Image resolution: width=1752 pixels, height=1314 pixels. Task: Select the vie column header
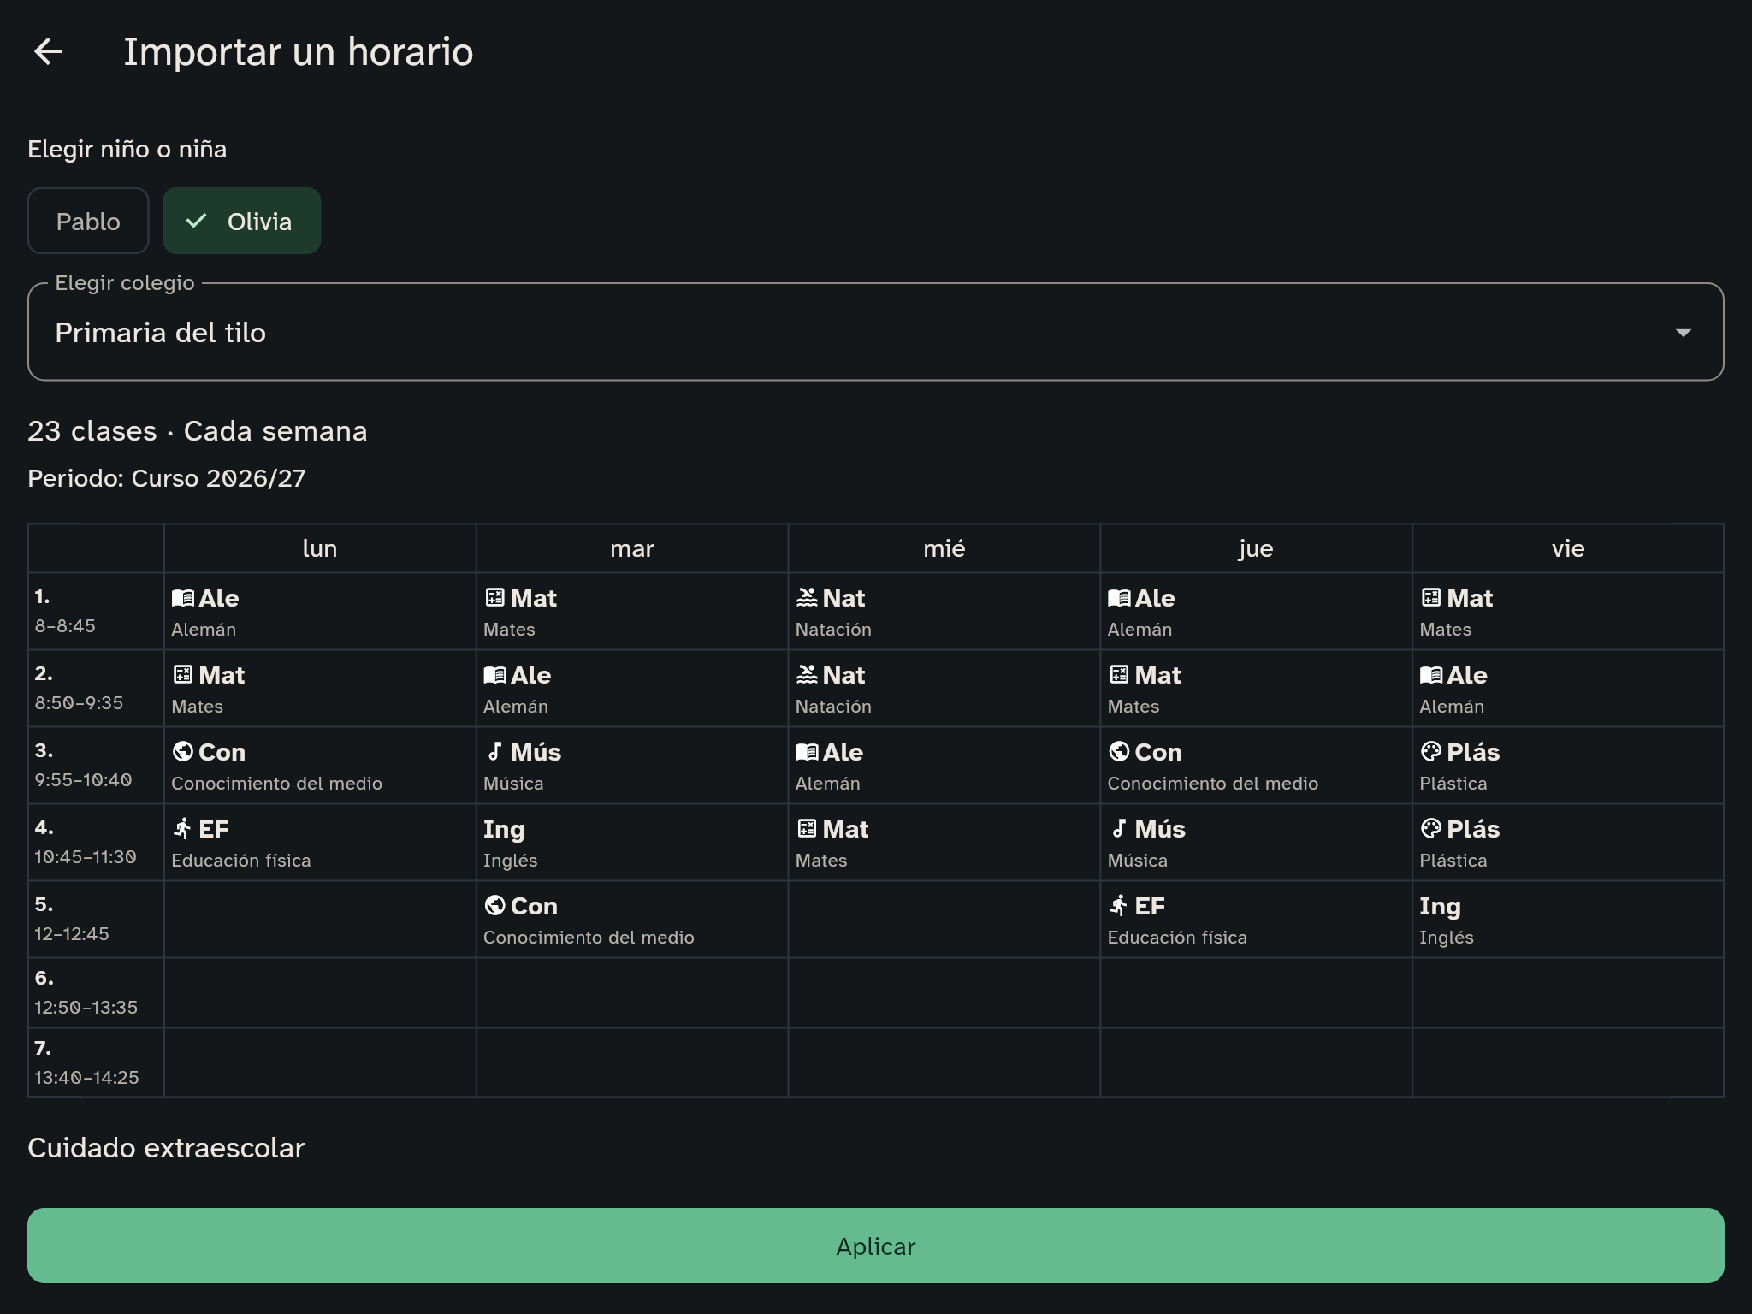pos(1567,548)
